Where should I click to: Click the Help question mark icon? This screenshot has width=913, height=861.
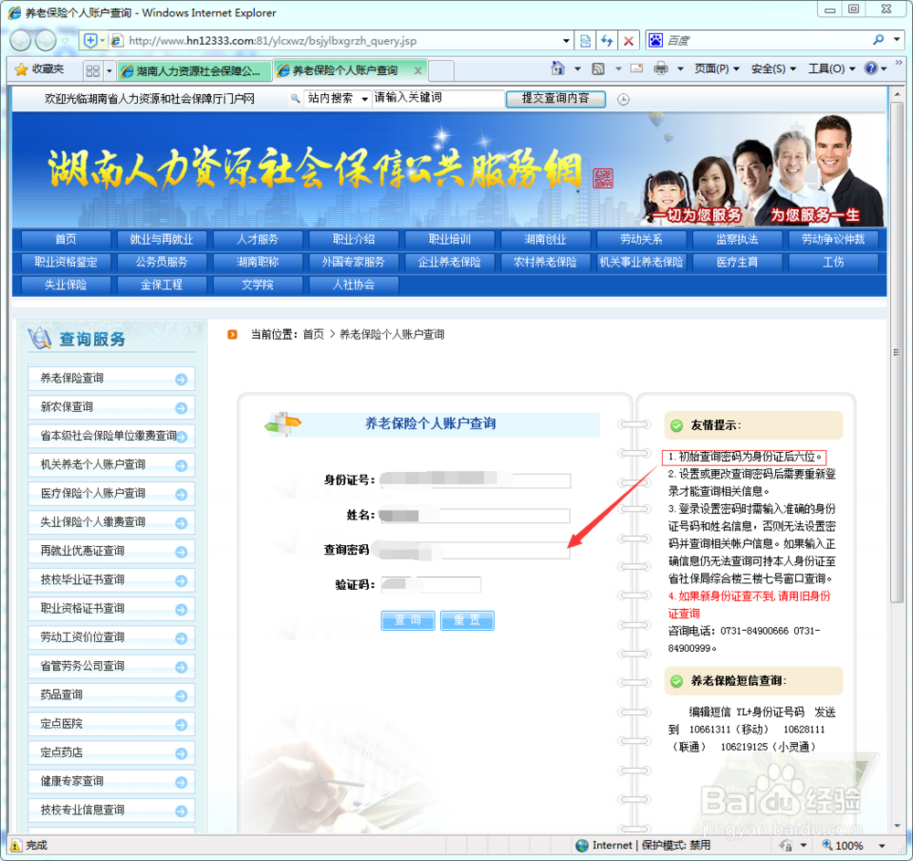point(872,68)
